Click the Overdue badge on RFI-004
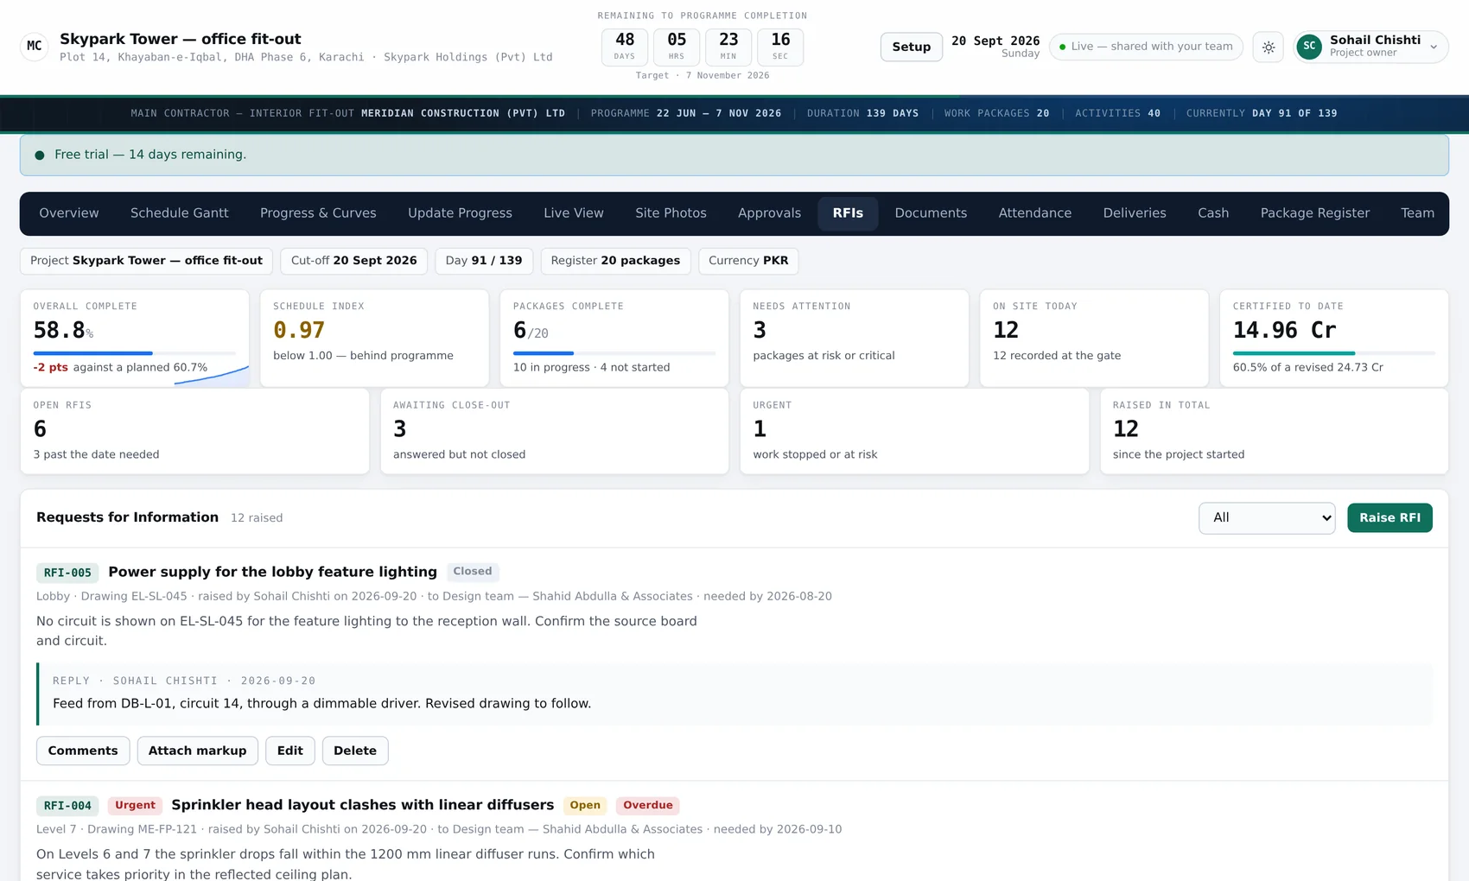1469x881 pixels. click(648, 806)
